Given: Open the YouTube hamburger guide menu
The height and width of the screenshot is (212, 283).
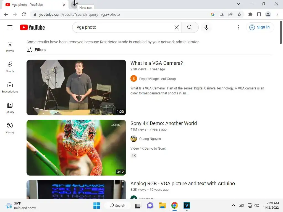Looking at the screenshot, I should (10, 27).
